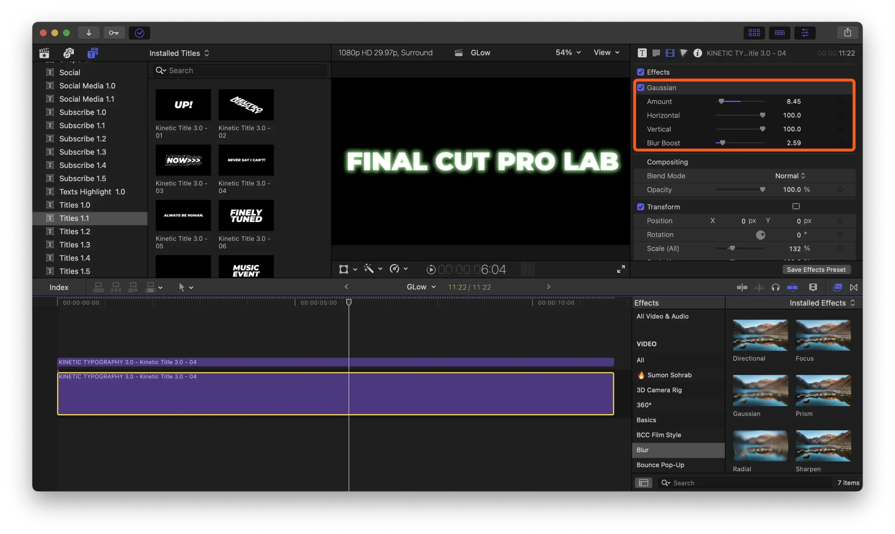
Task: Click the Rotation dial control
Action: pyautogui.click(x=760, y=235)
